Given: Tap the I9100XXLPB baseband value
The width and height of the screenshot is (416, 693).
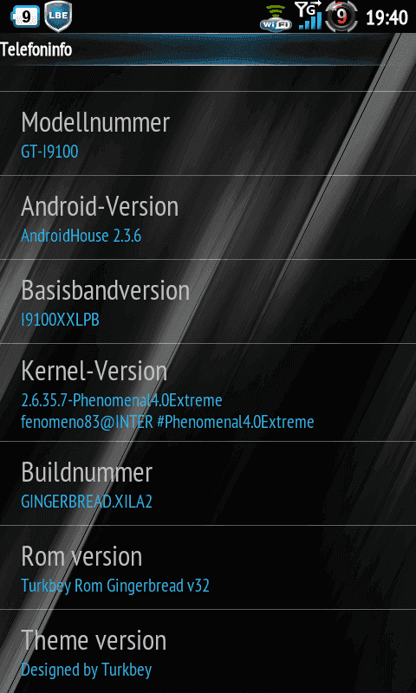Looking at the screenshot, I should (x=60, y=320).
